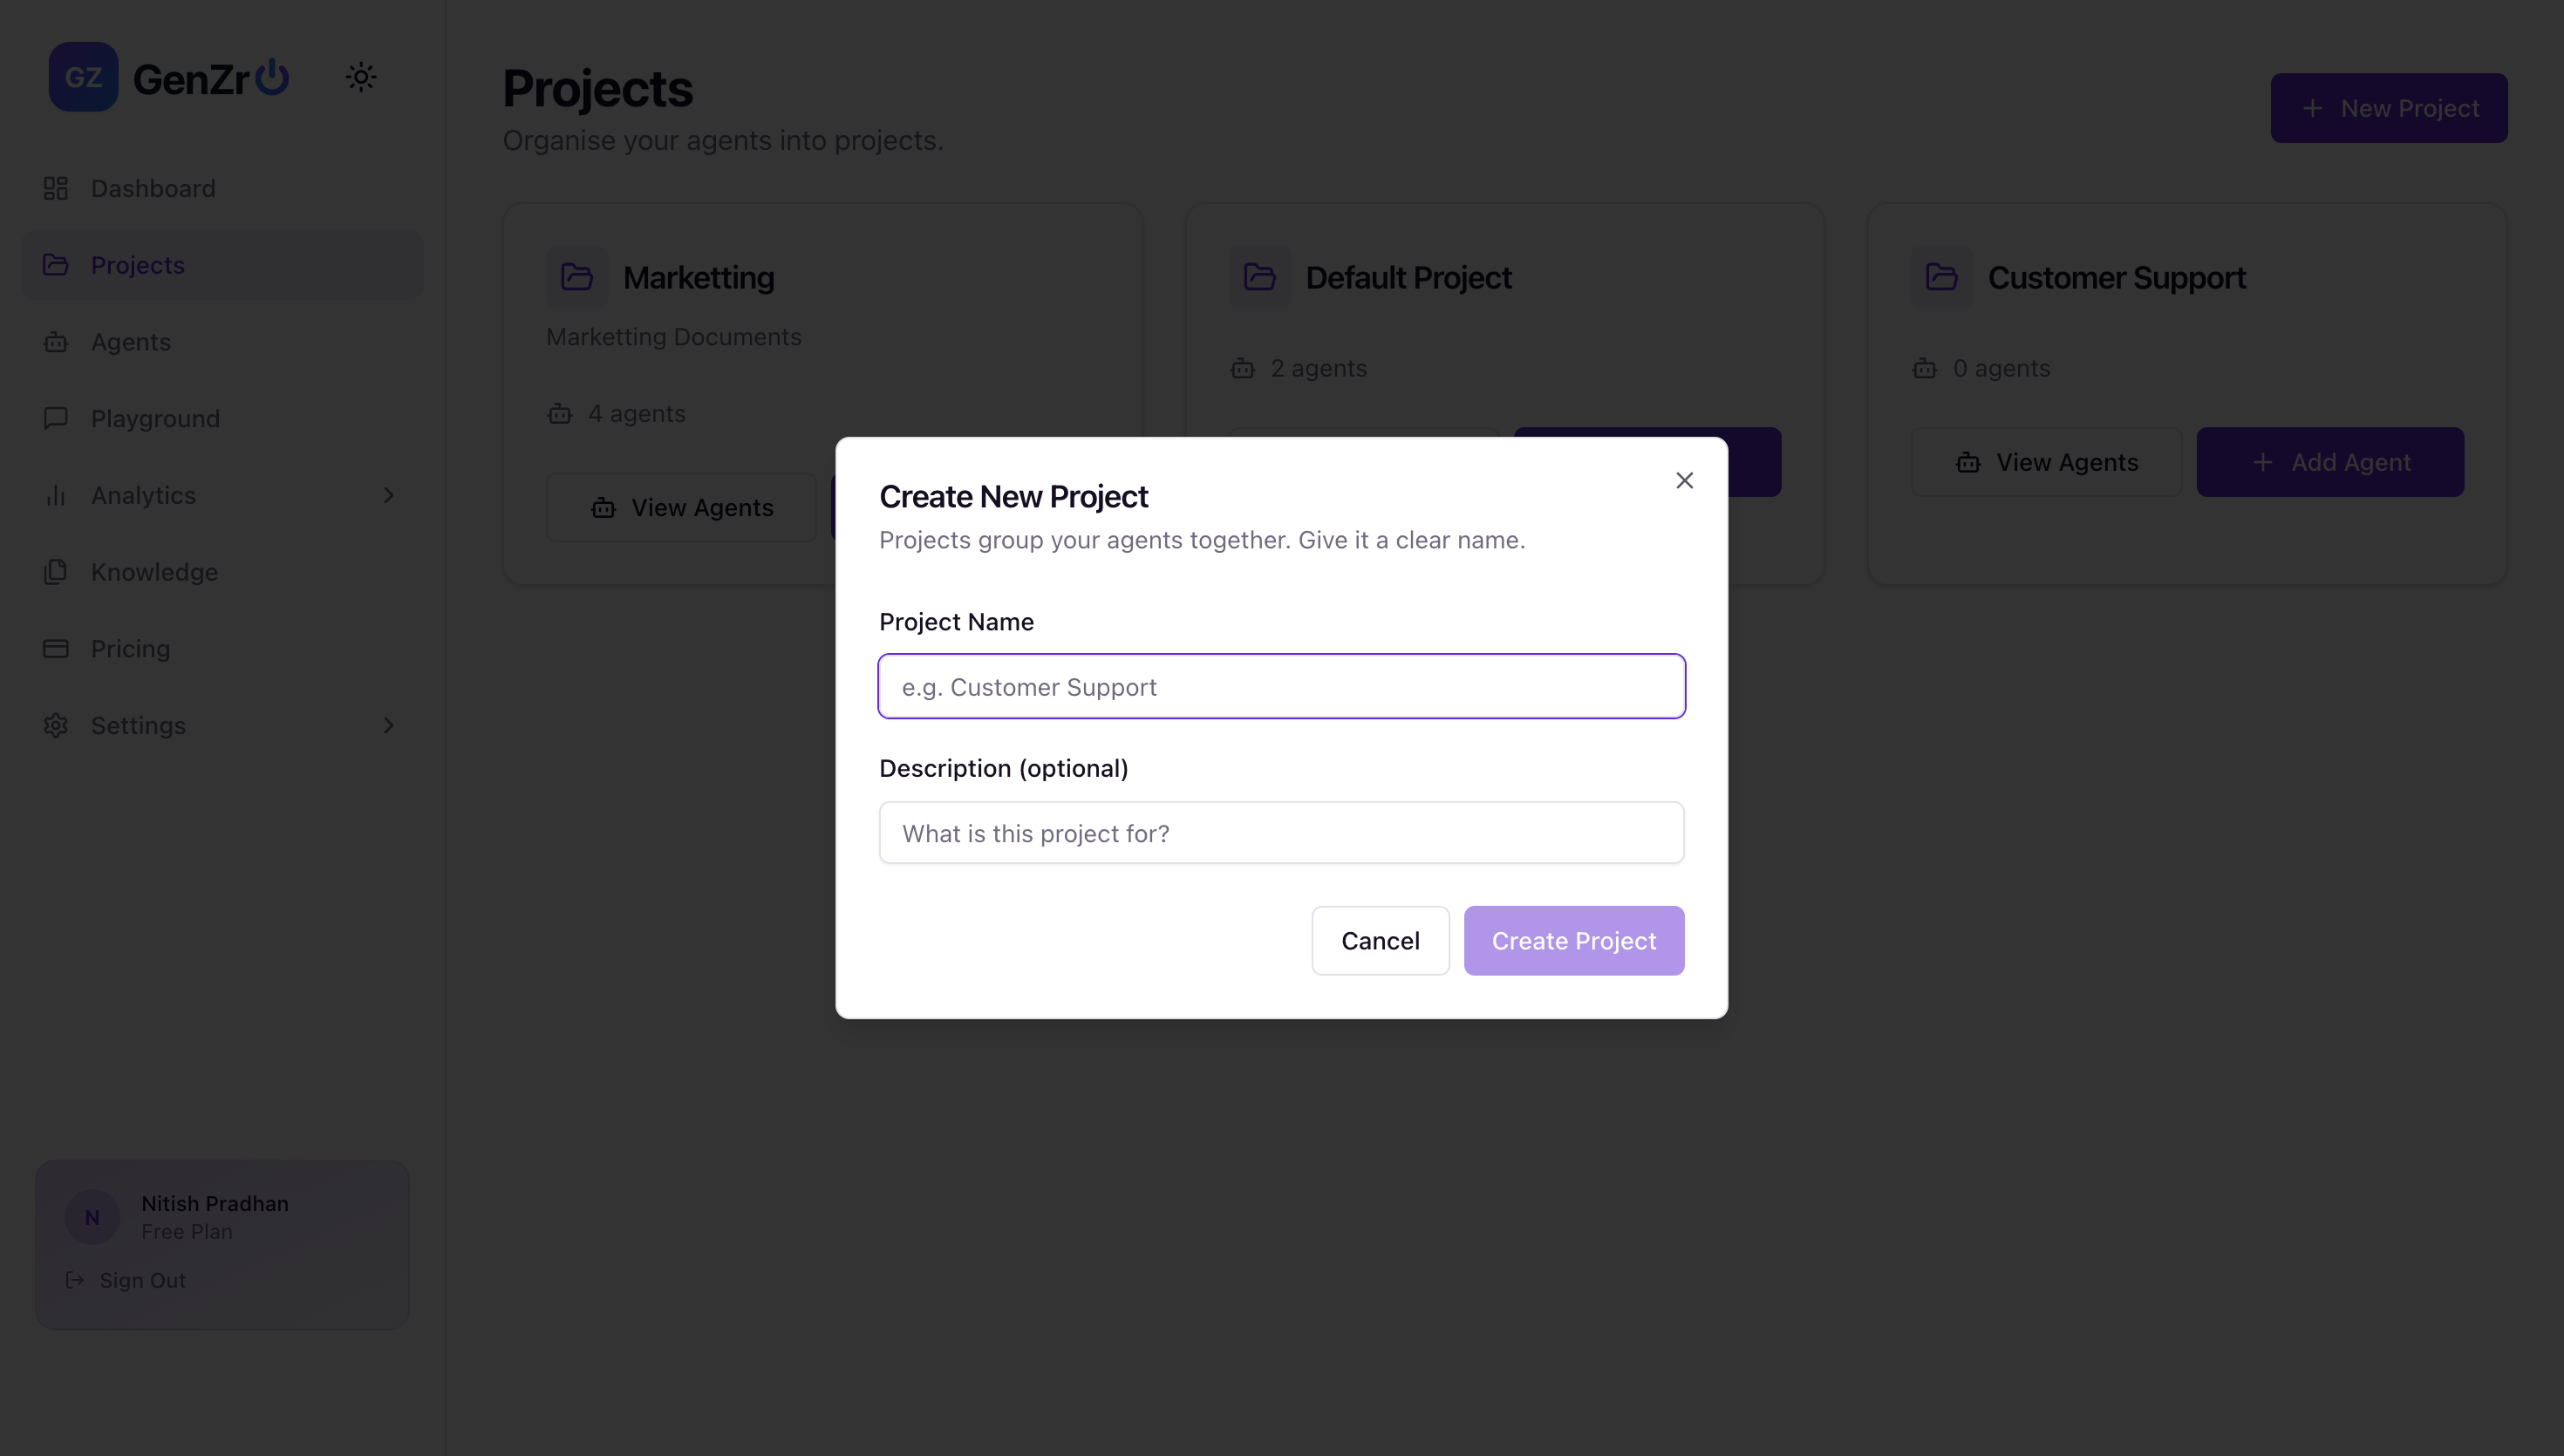Click the N user avatar
2564x1456 pixels.
92,1217
